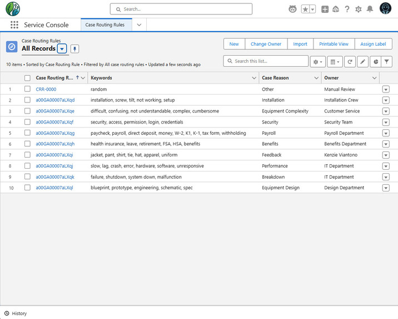Screen dimensions: 398x319
Task: Sort by Keywords column header
Action: pos(101,78)
